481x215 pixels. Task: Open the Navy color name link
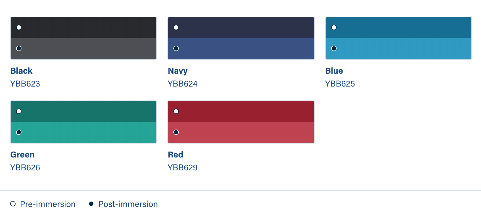point(178,71)
